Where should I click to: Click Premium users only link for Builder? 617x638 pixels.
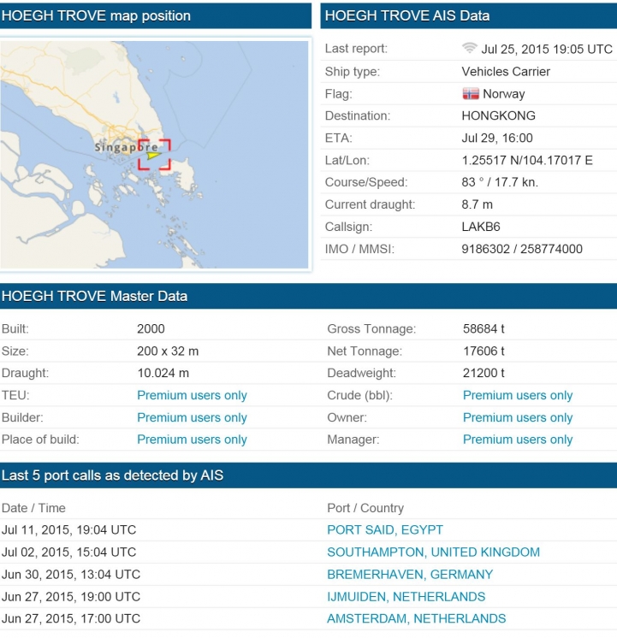(x=192, y=417)
